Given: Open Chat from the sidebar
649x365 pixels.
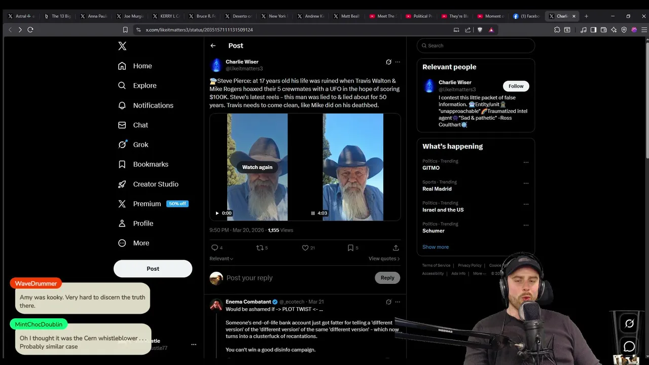Looking at the screenshot, I should click(133, 125).
